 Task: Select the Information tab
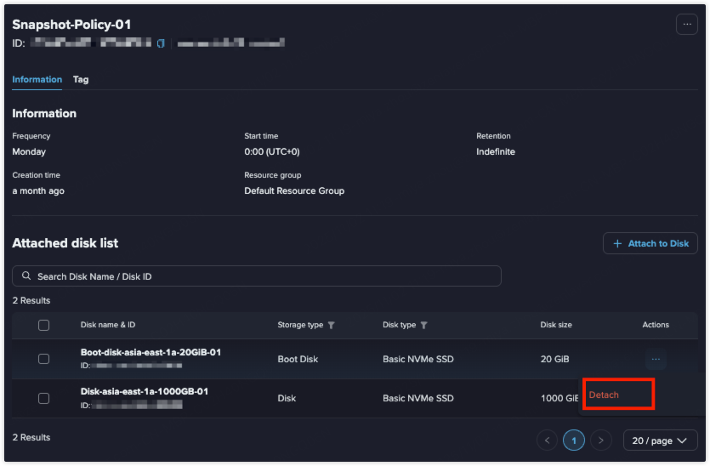click(37, 79)
